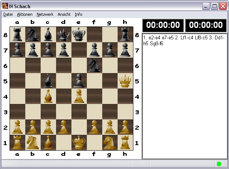The width and height of the screenshot is (229, 169).
Task: Click the right chess clock display
Action: [206, 25]
